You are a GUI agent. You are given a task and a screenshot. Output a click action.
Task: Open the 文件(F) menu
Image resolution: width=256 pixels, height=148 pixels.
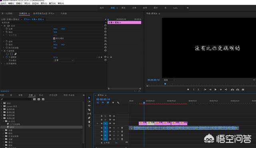(3, 3)
